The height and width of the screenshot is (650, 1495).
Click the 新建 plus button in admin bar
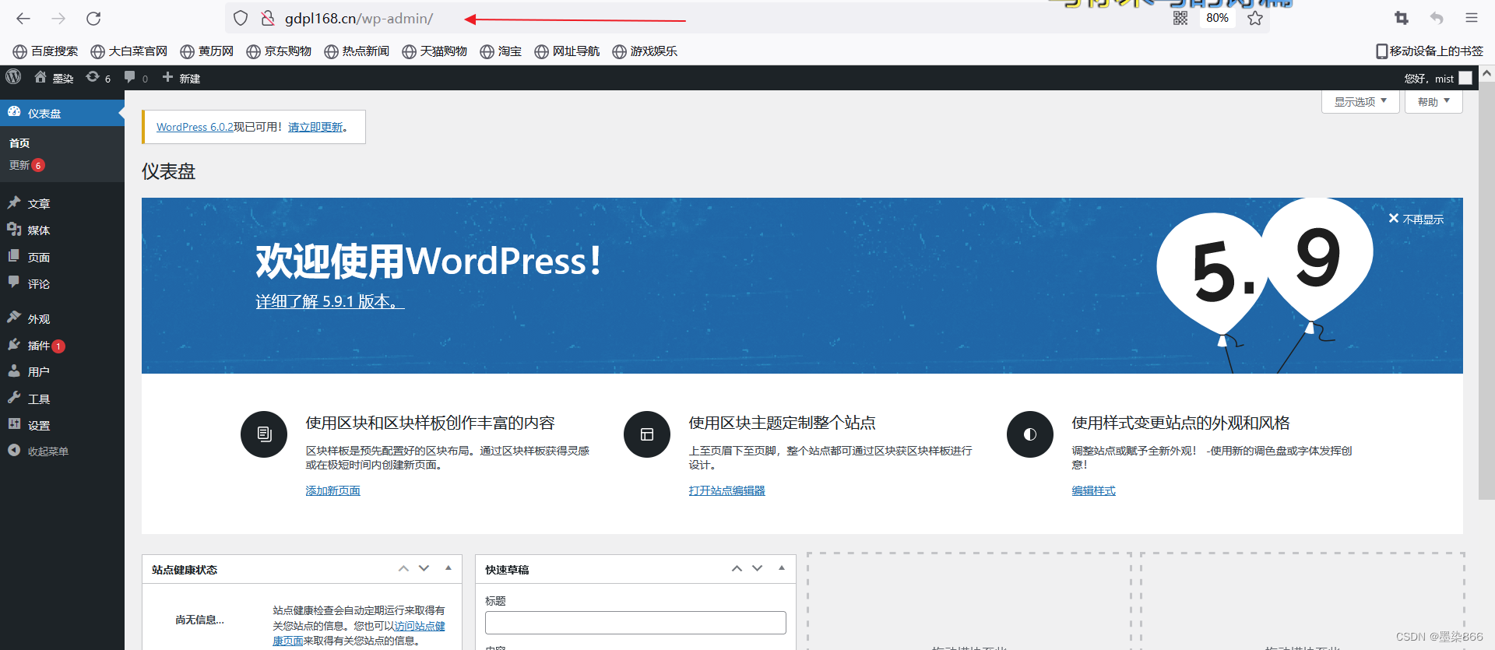pos(181,78)
